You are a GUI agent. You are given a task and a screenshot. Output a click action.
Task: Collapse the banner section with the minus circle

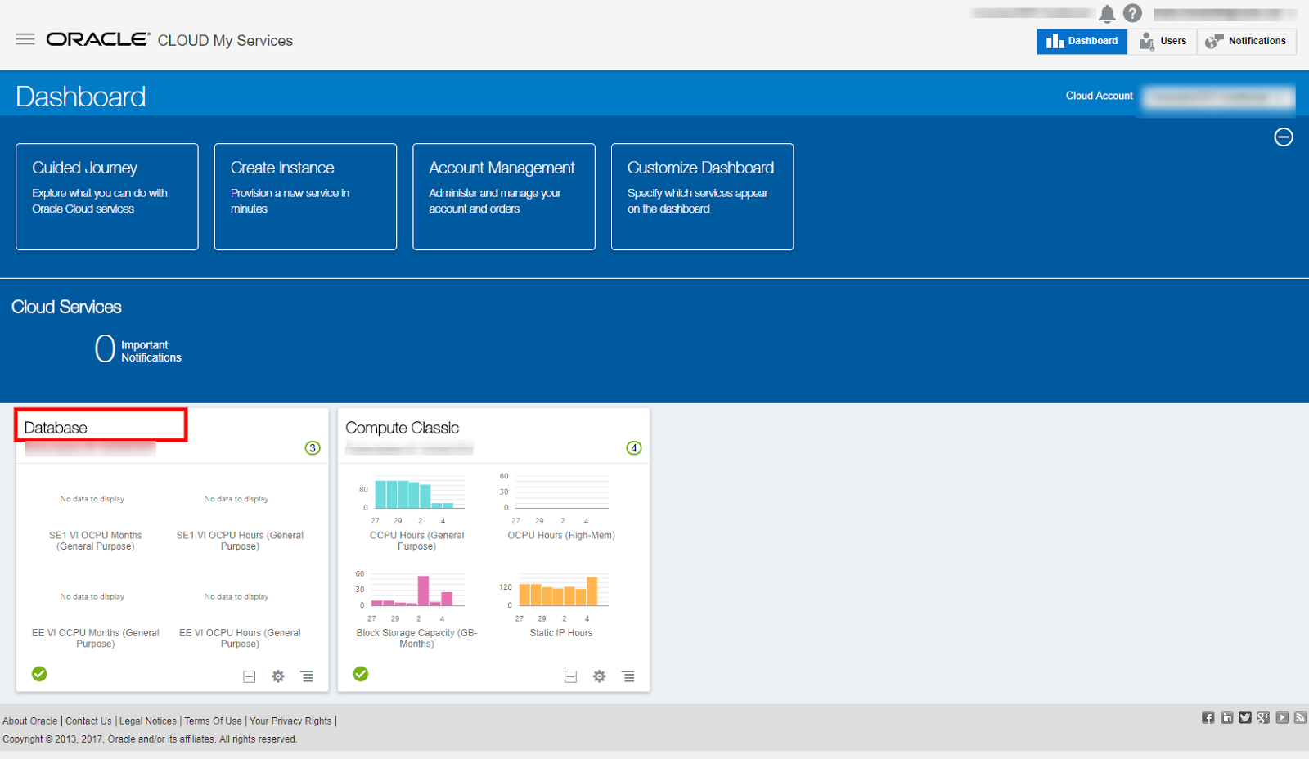(x=1283, y=137)
